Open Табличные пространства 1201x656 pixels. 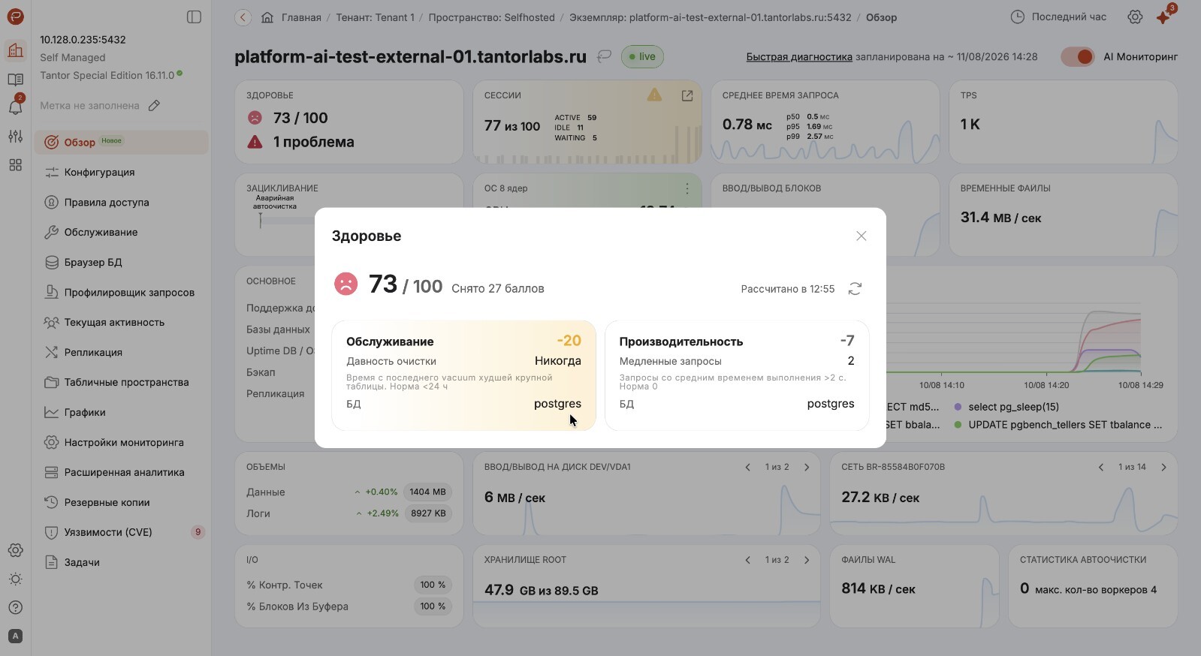tap(122, 382)
